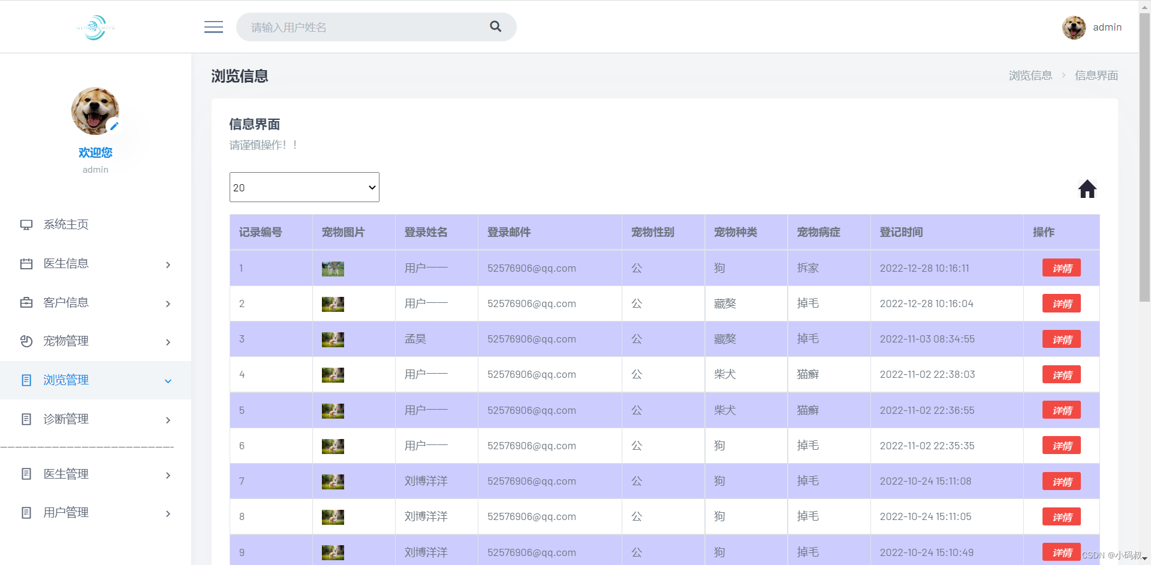Click the site logo in header
The height and width of the screenshot is (565, 1151).
click(95, 28)
